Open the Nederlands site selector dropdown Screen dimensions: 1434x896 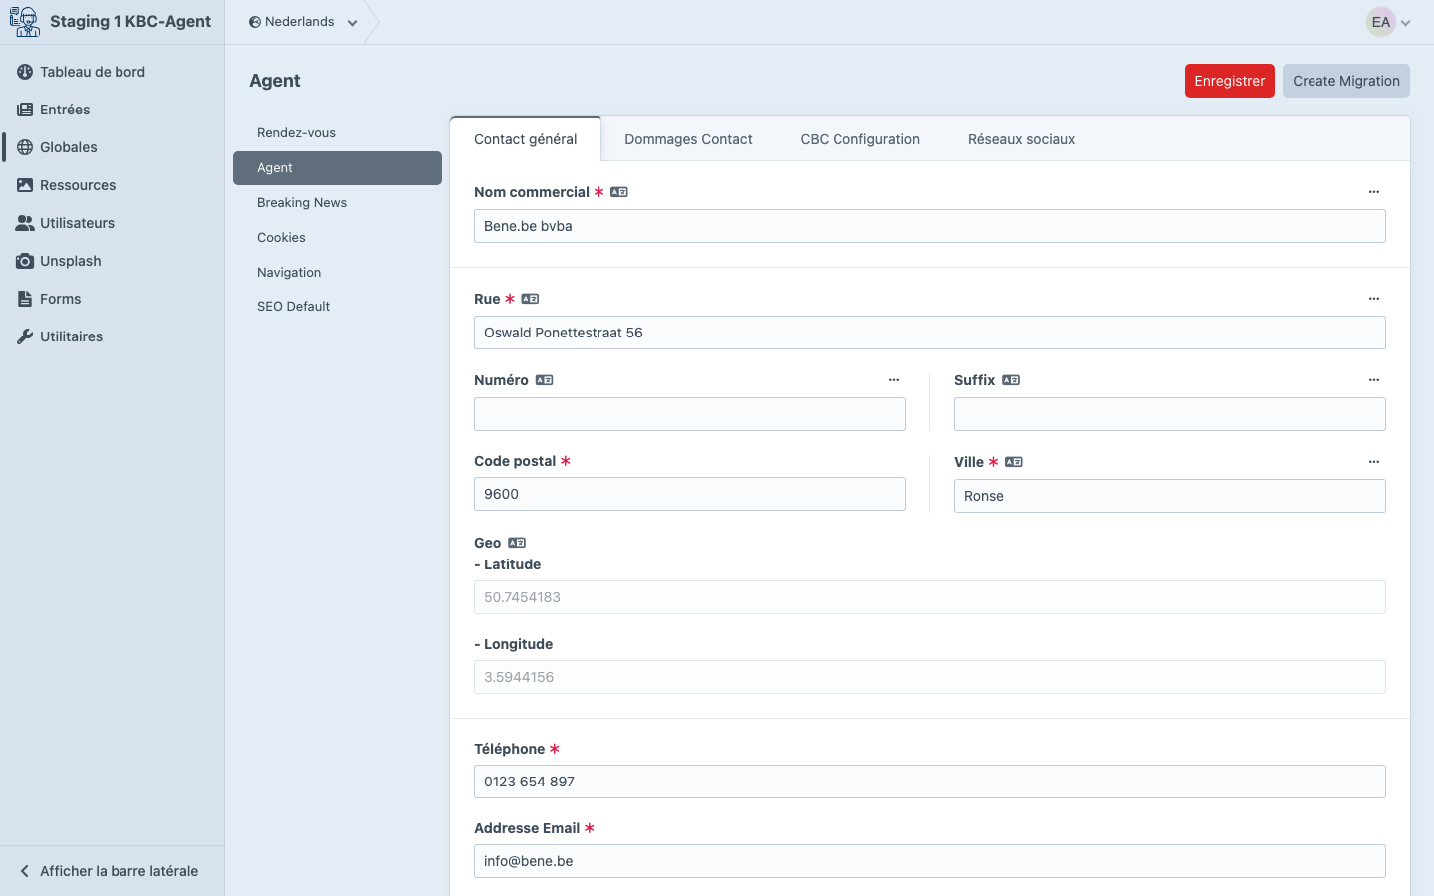click(303, 22)
